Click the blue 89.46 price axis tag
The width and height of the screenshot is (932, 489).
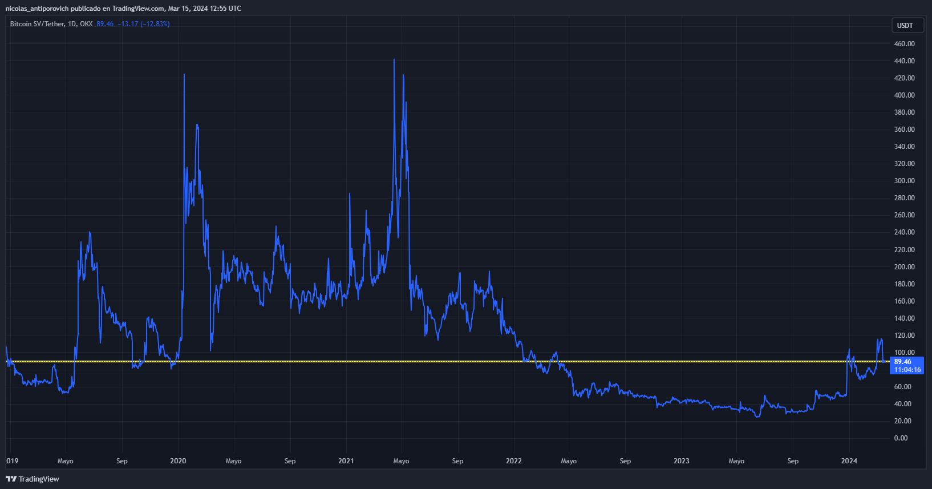(x=903, y=362)
